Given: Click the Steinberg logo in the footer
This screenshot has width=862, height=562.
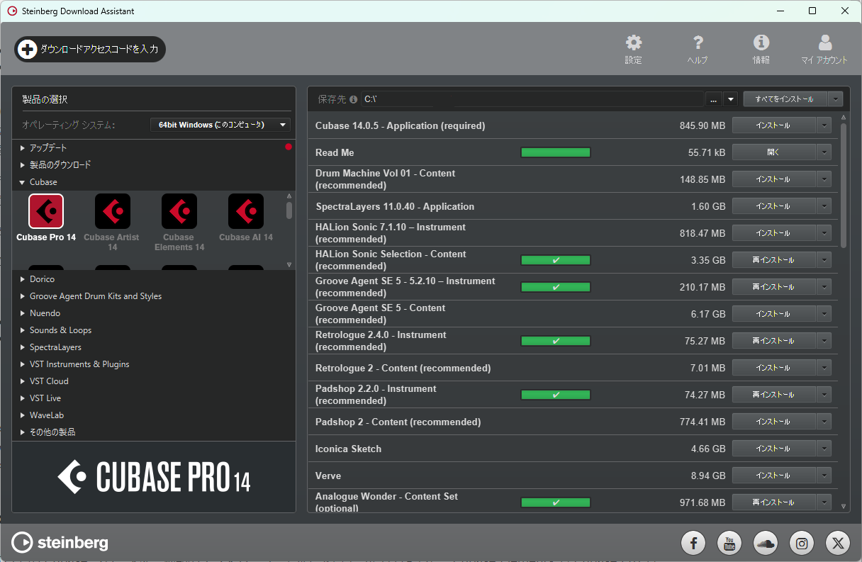Looking at the screenshot, I should (60, 543).
